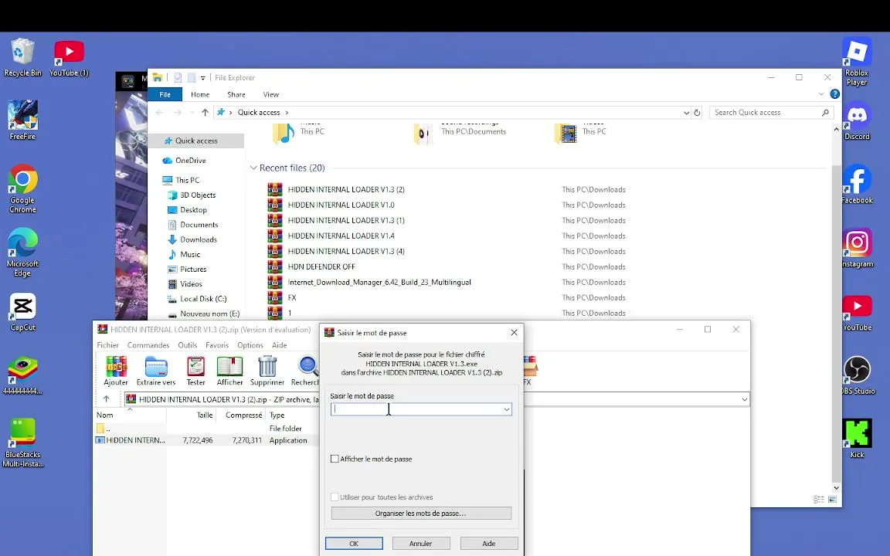
Task: Open the Microsoft Edge desktop icon
Action: point(22,252)
